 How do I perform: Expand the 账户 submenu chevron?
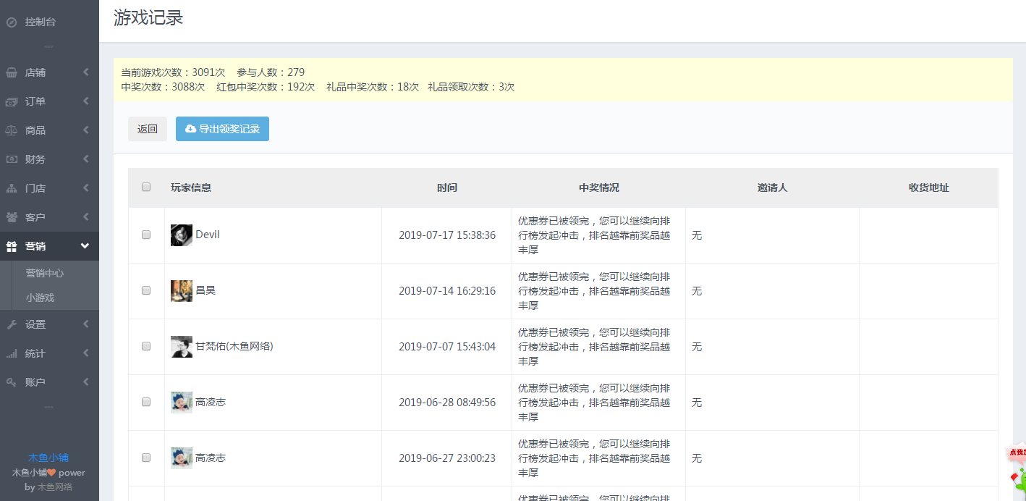(x=85, y=382)
